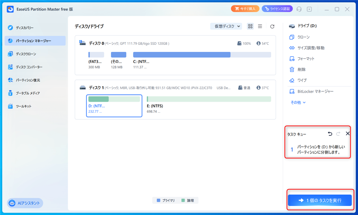Open BitLocker マネージャー

click(311, 91)
